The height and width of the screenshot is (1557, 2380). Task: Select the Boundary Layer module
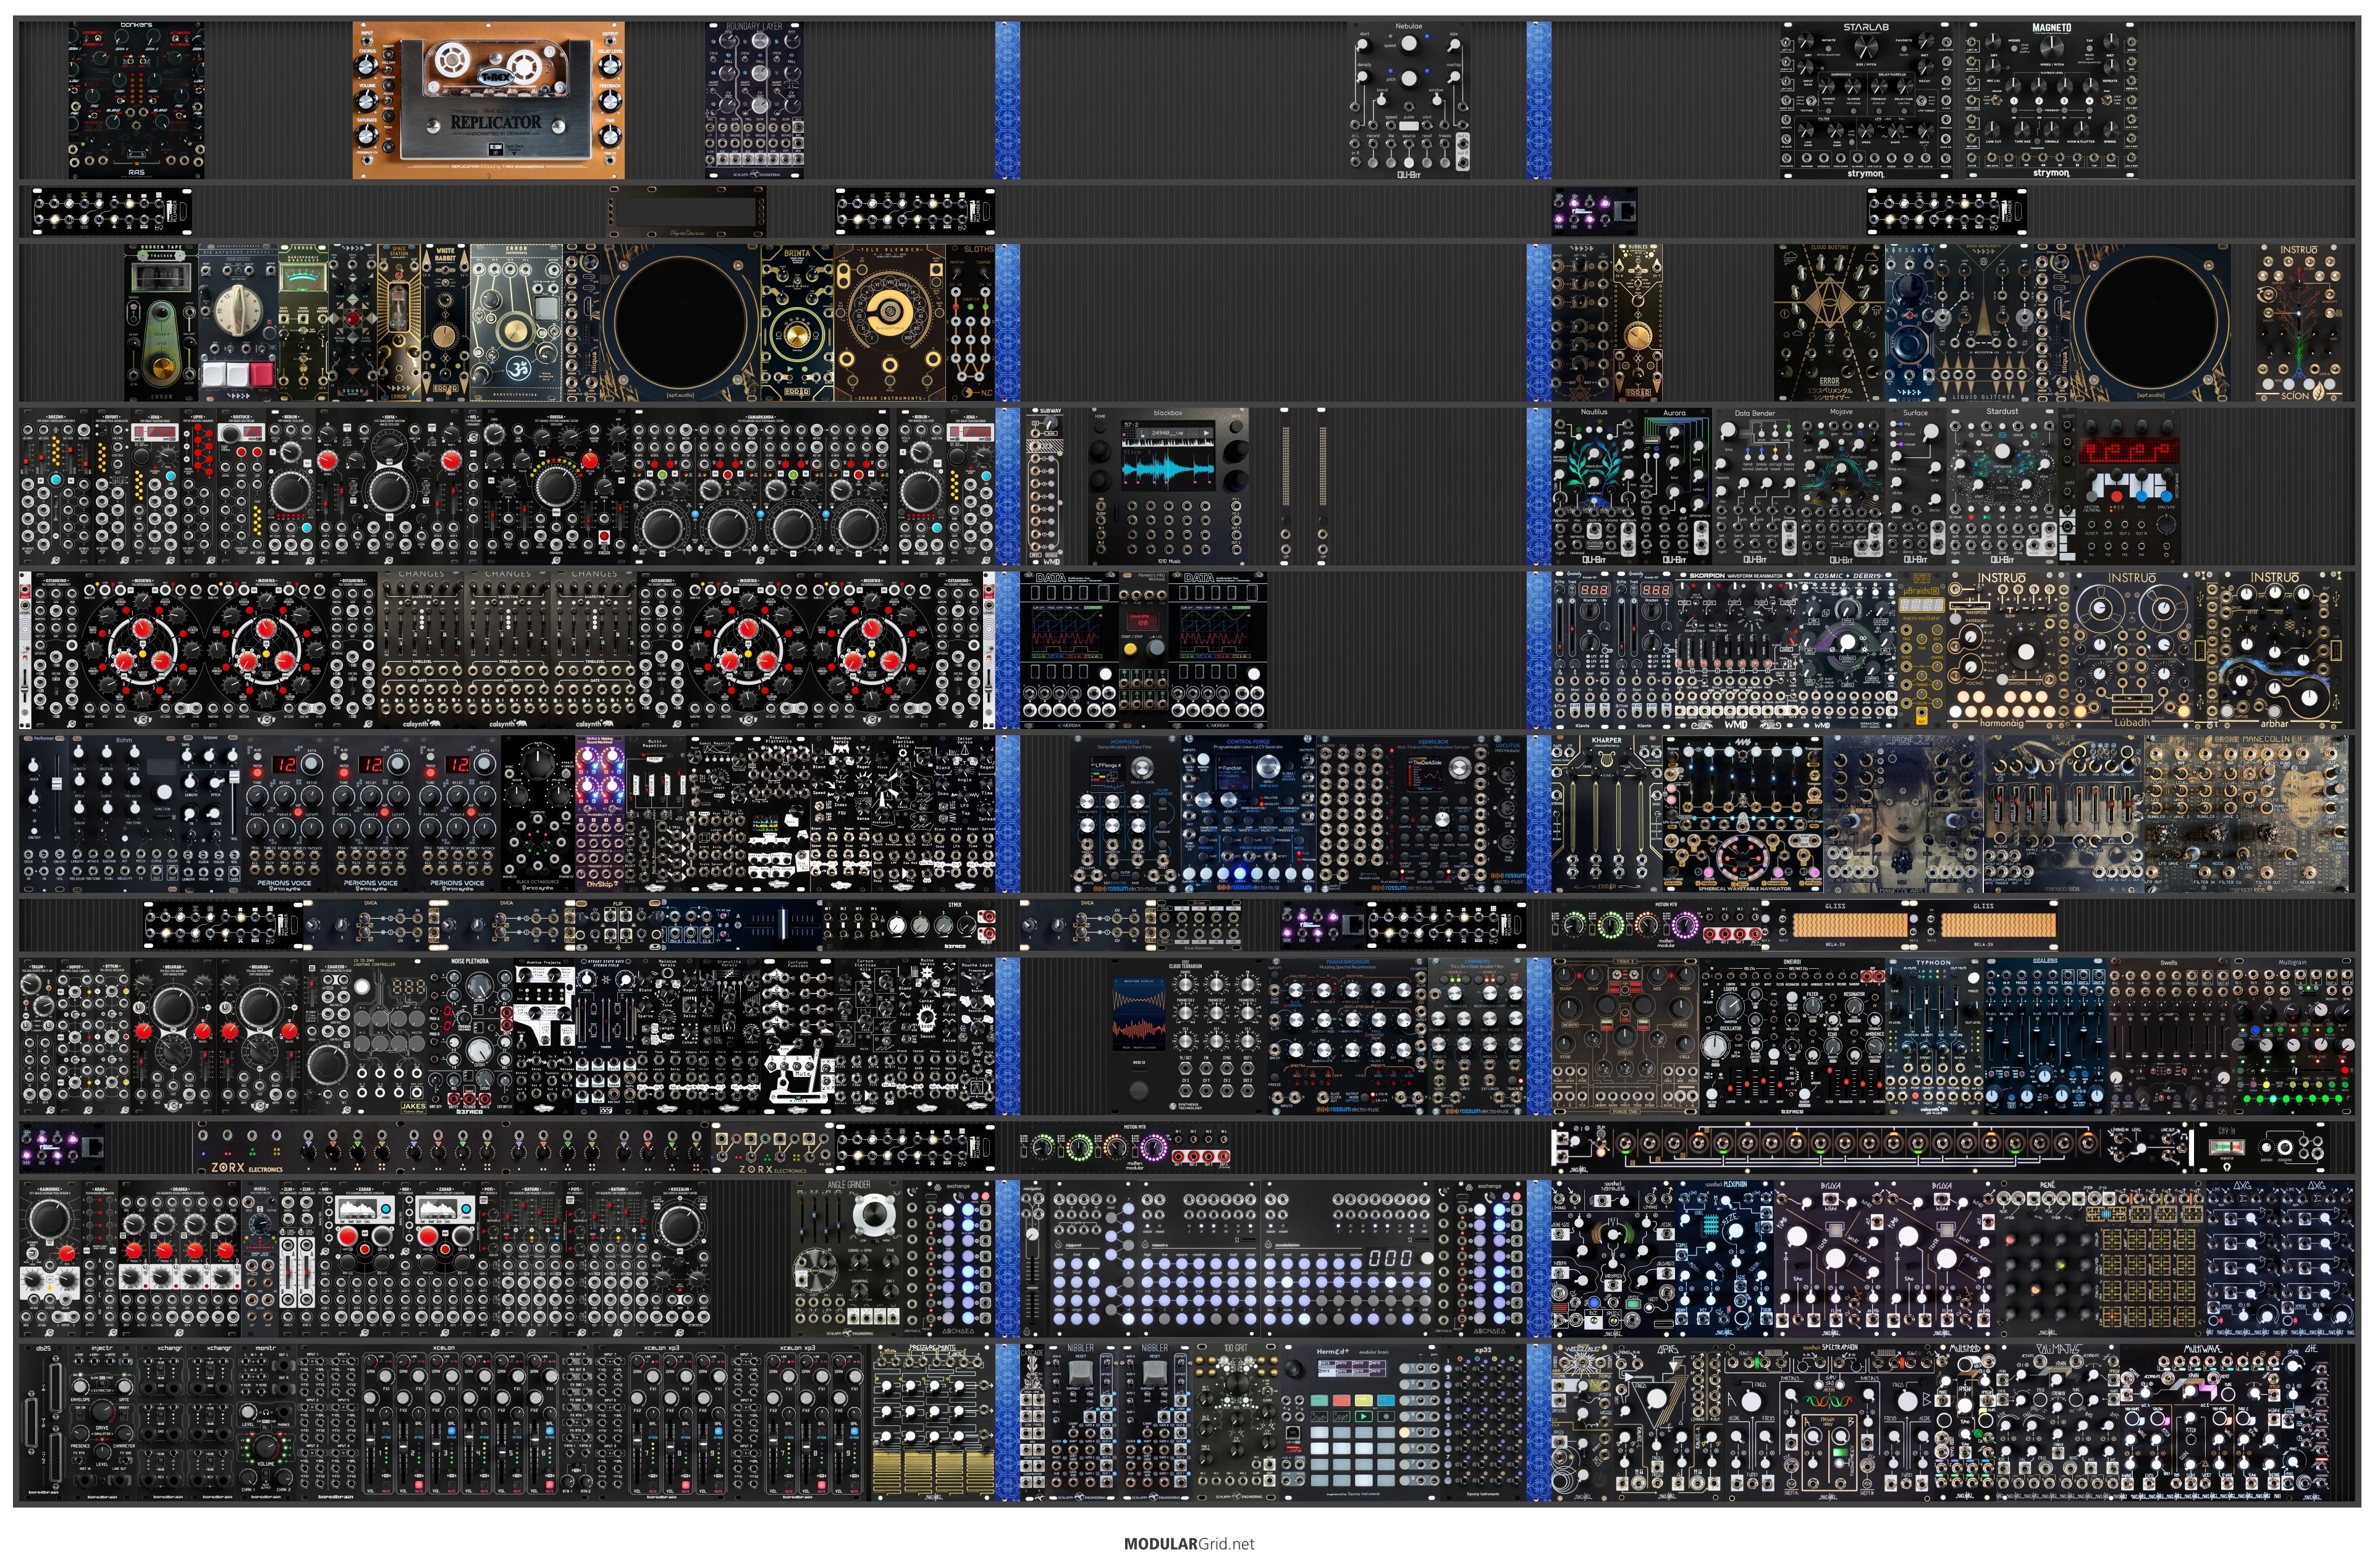[x=755, y=100]
